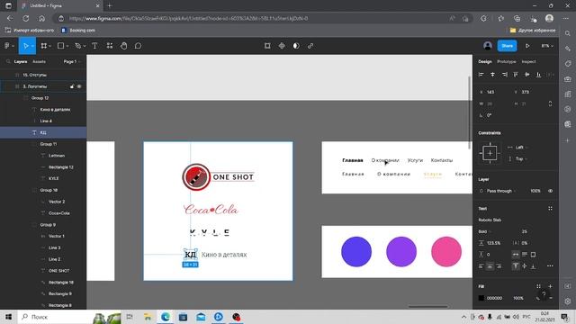Click the Booking.com bookmark
This screenshot has height=324, width=576.
click(x=78, y=30)
